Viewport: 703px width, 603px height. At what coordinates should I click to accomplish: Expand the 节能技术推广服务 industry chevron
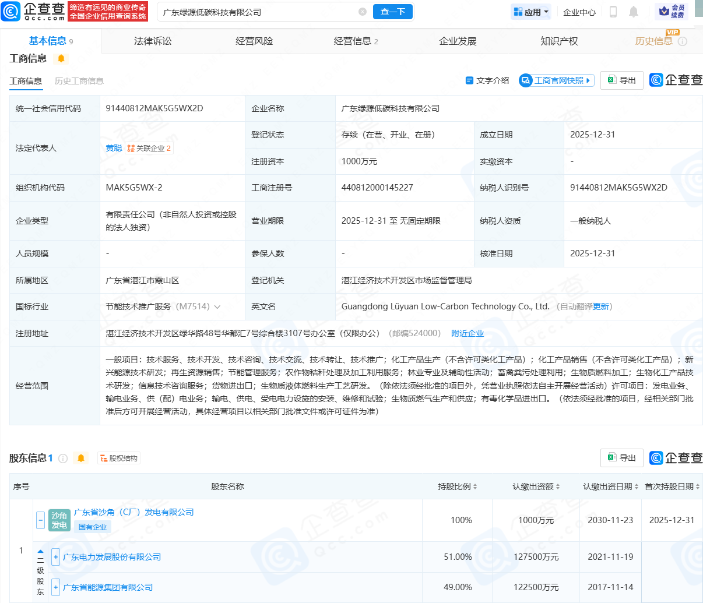tap(217, 307)
